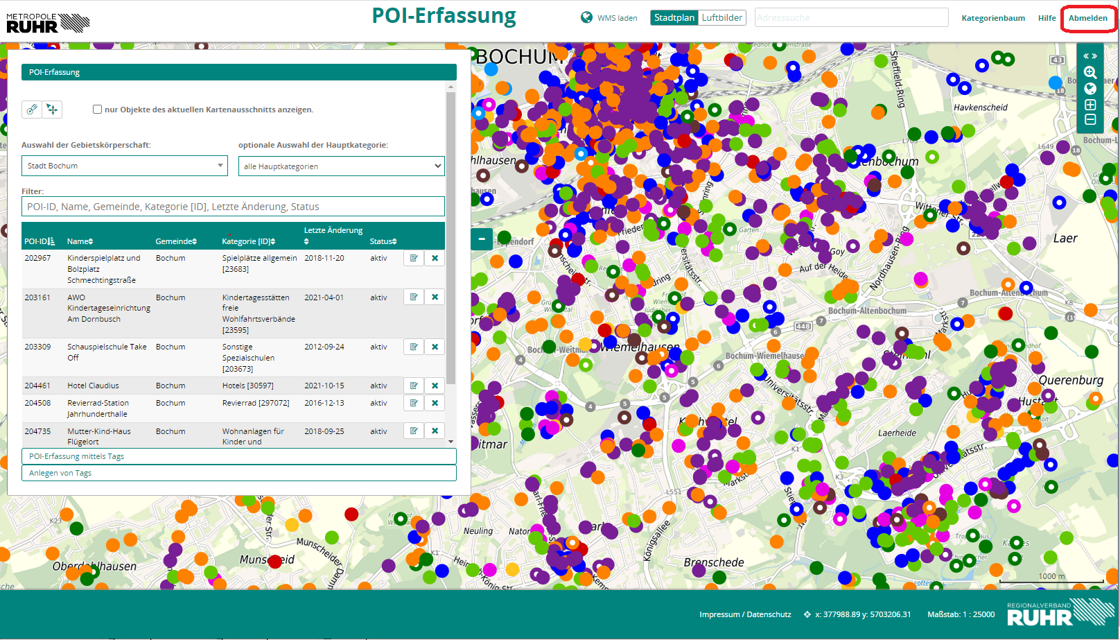The image size is (1120, 640).
Task: Click the 'Maßstab: 1 : 25000' scale text
Action: 961,614
